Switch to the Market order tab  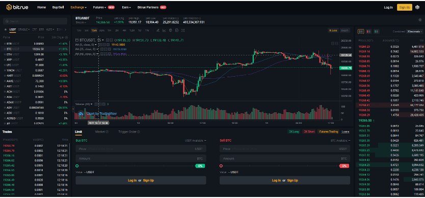pyautogui.click(x=101, y=132)
